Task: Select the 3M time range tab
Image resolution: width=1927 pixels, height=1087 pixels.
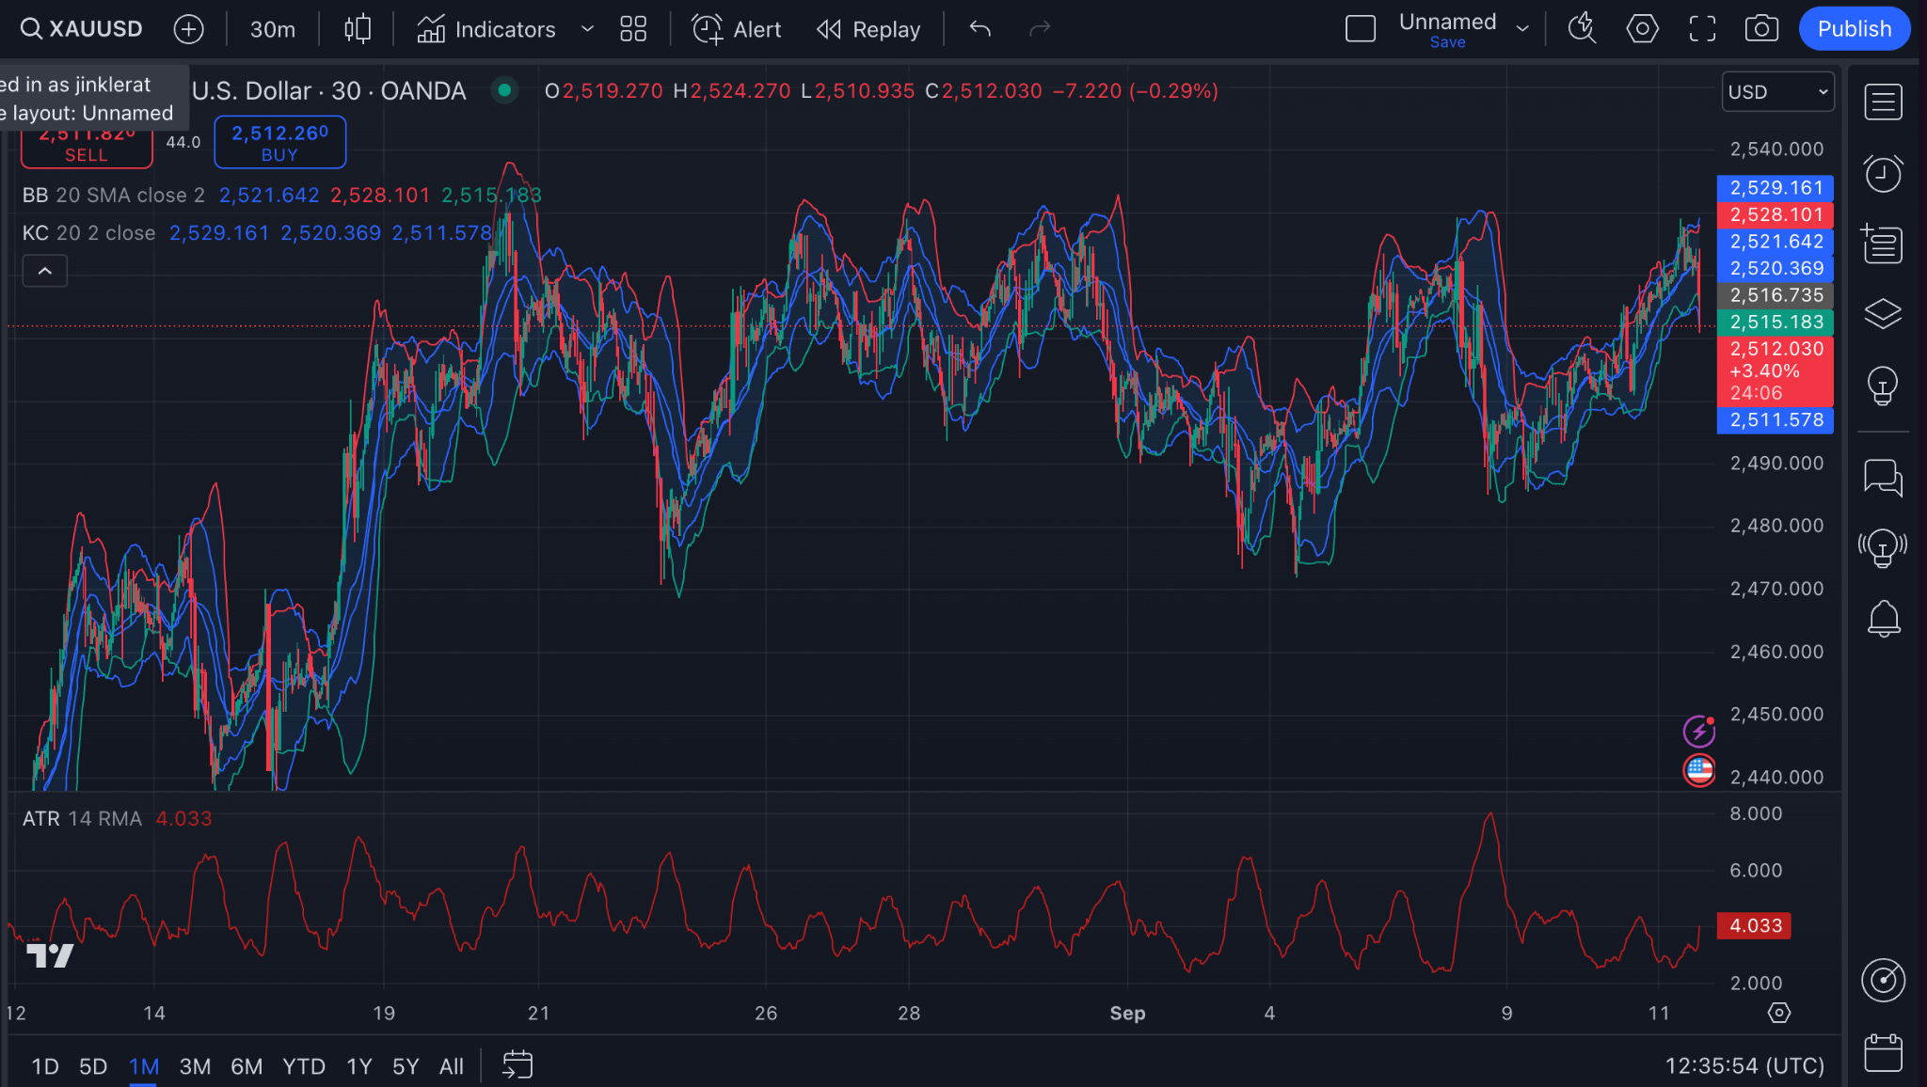Action: [195, 1066]
